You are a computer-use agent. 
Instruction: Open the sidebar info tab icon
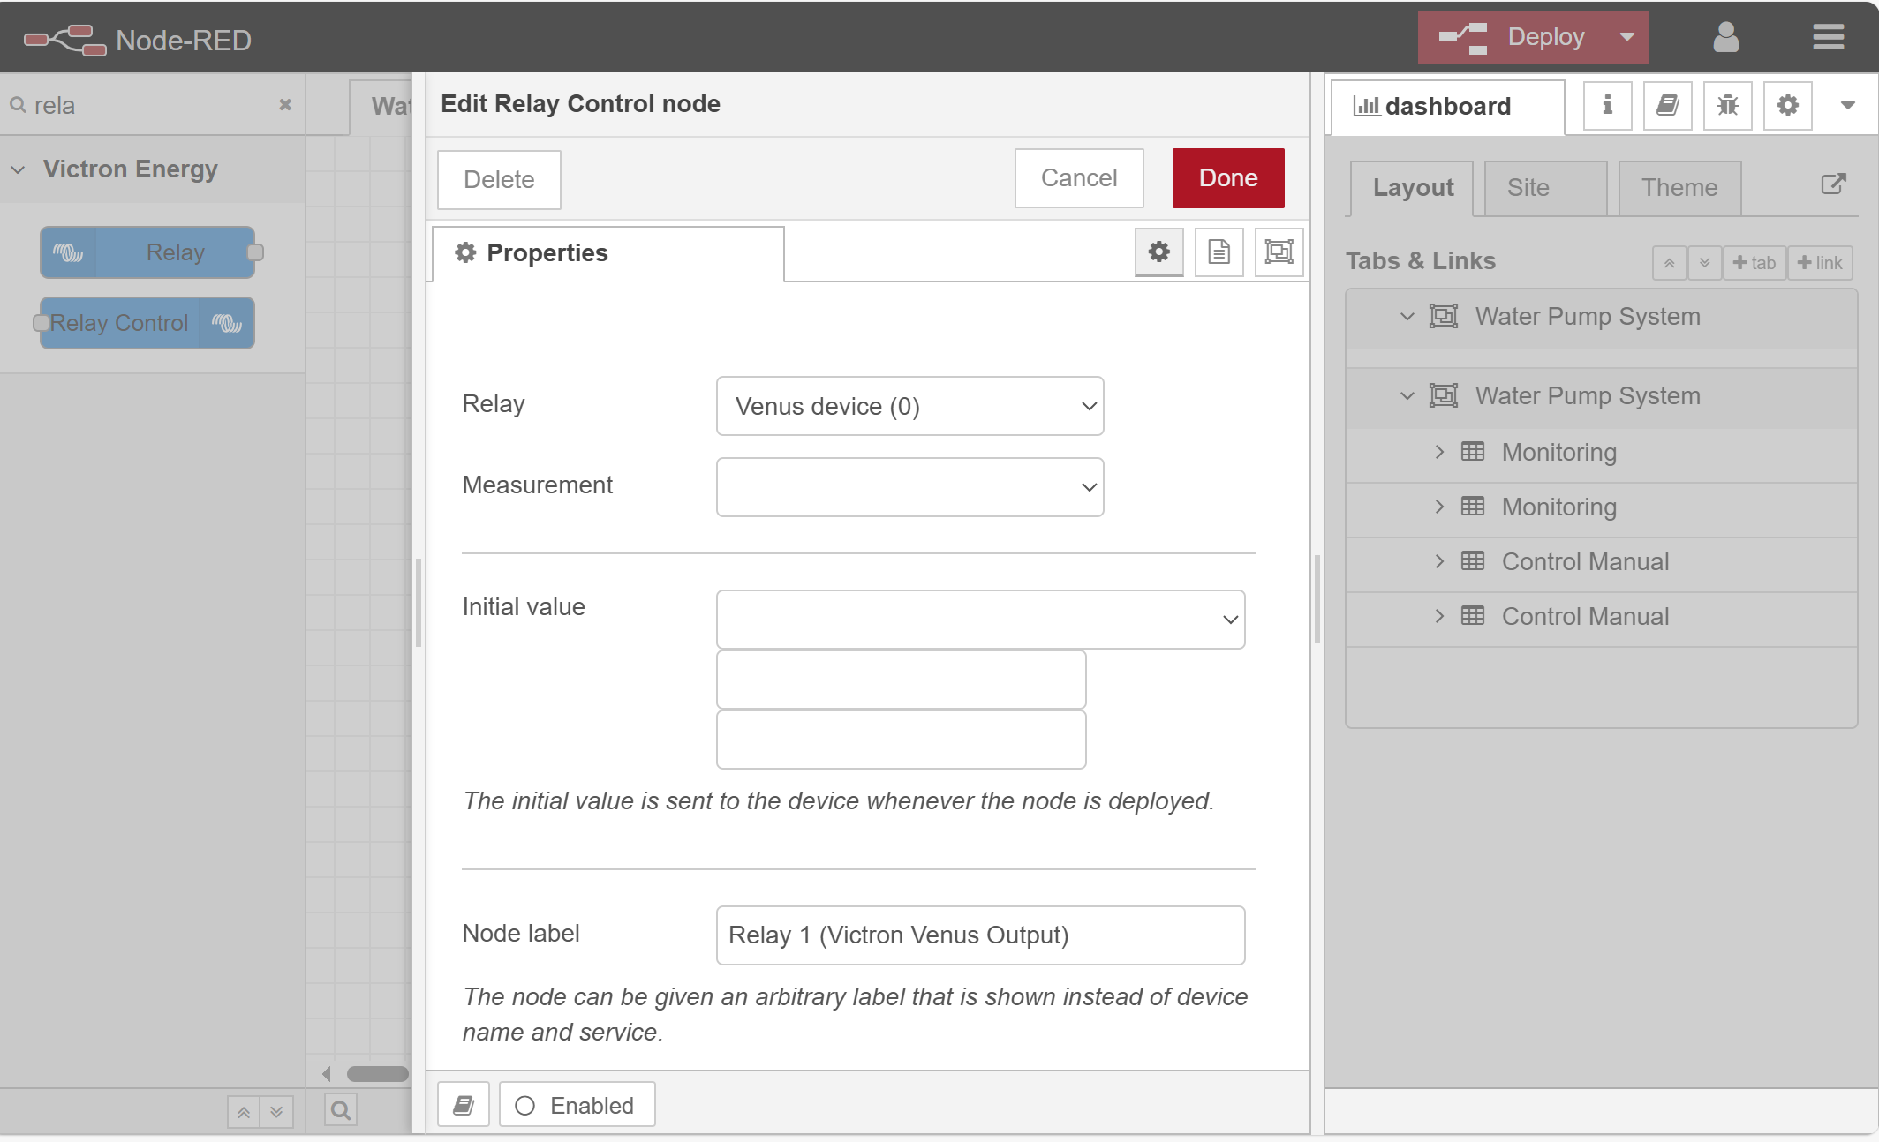(1607, 106)
